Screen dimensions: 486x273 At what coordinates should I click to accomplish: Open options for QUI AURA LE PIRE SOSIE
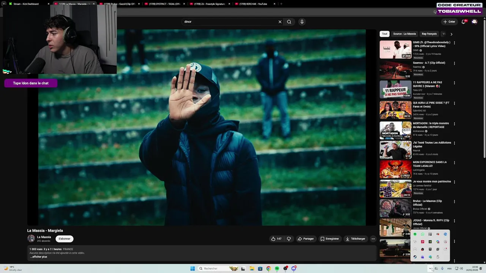454,103
